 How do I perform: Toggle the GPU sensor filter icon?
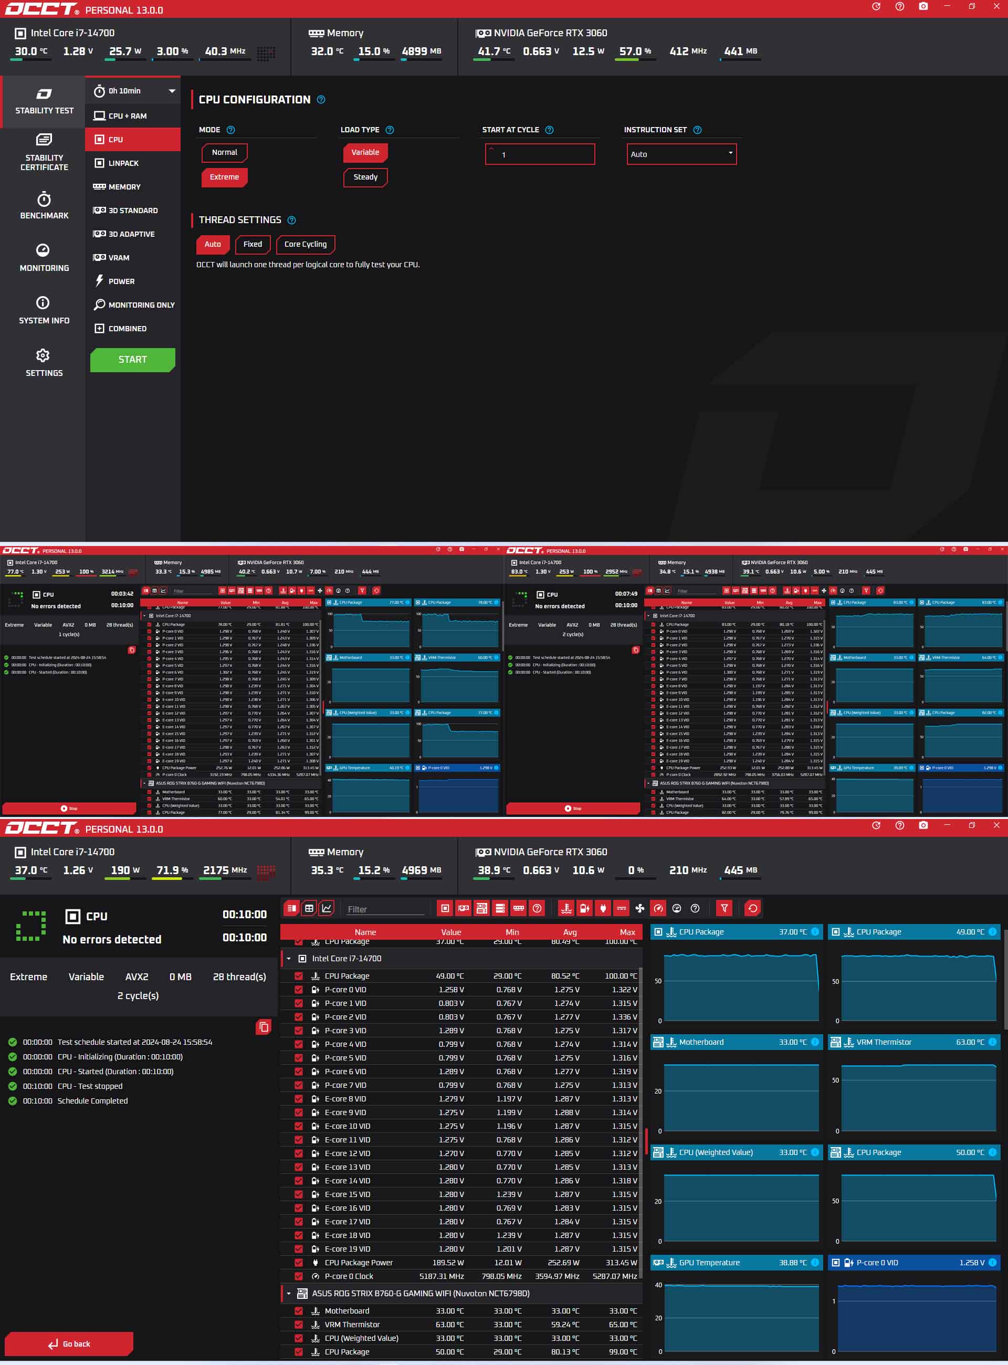pos(464,909)
